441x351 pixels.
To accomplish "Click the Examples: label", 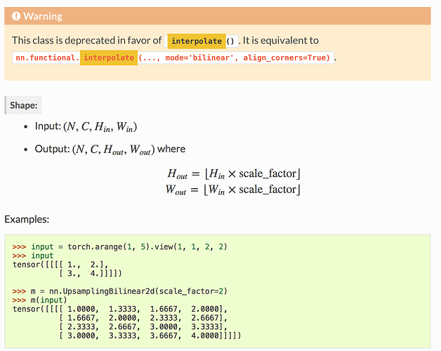I will click(x=27, y=219).
